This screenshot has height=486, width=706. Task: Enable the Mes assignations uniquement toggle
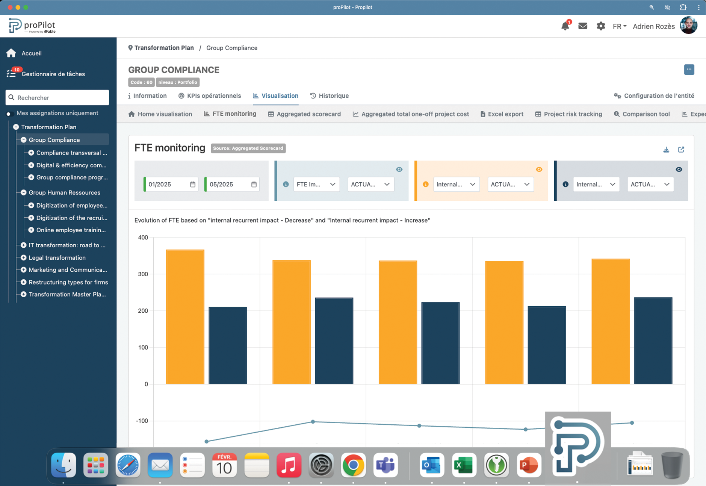(10, 114)
